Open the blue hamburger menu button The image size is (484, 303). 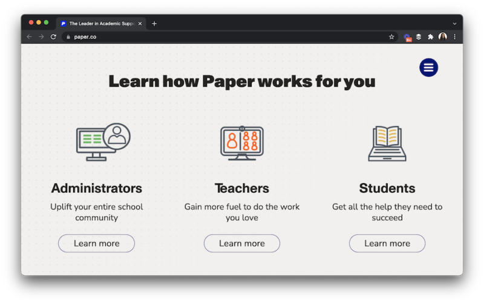[428, 68]
